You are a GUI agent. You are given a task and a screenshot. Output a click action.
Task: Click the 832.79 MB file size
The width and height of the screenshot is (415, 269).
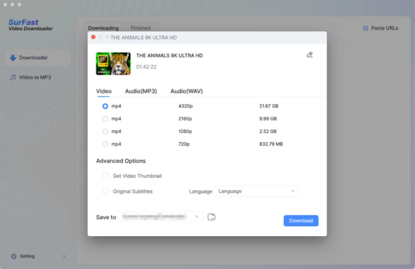(271, 144)
